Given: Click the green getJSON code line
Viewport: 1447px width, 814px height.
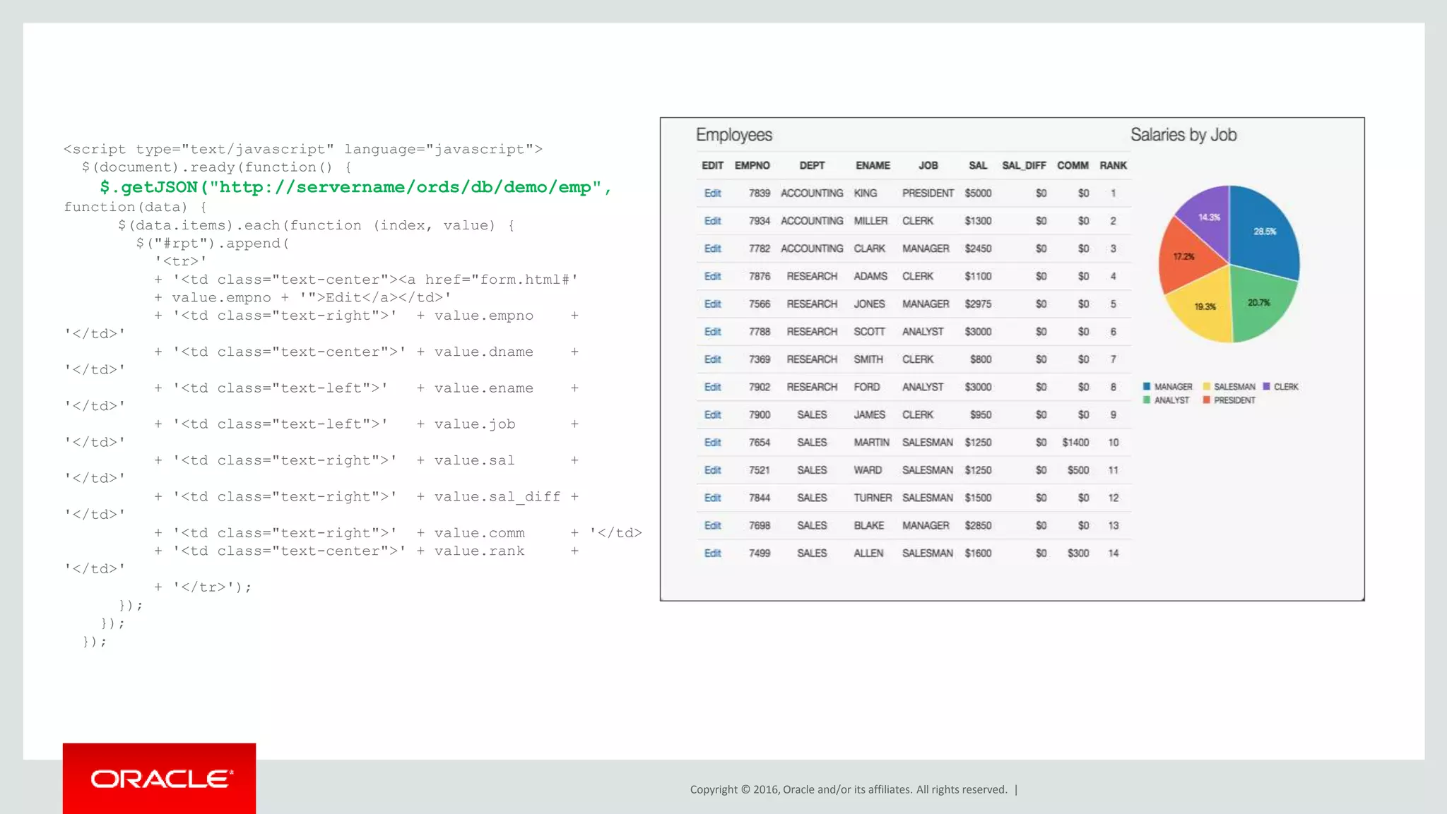Looking at the screenshot, I should [x=355, y=187].
